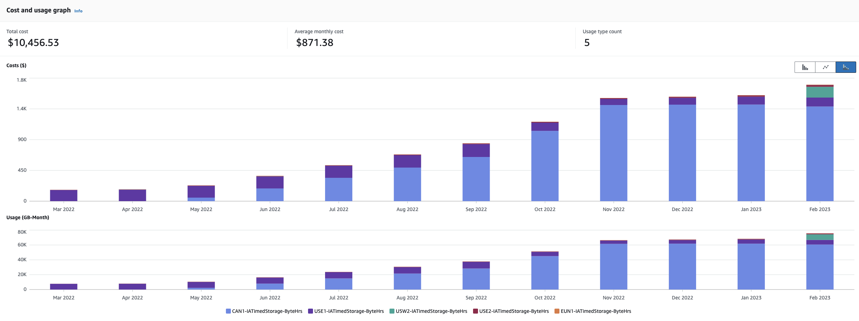Open the Info link next to graph title
Screen dimensions: 859x321
(78, 11)
